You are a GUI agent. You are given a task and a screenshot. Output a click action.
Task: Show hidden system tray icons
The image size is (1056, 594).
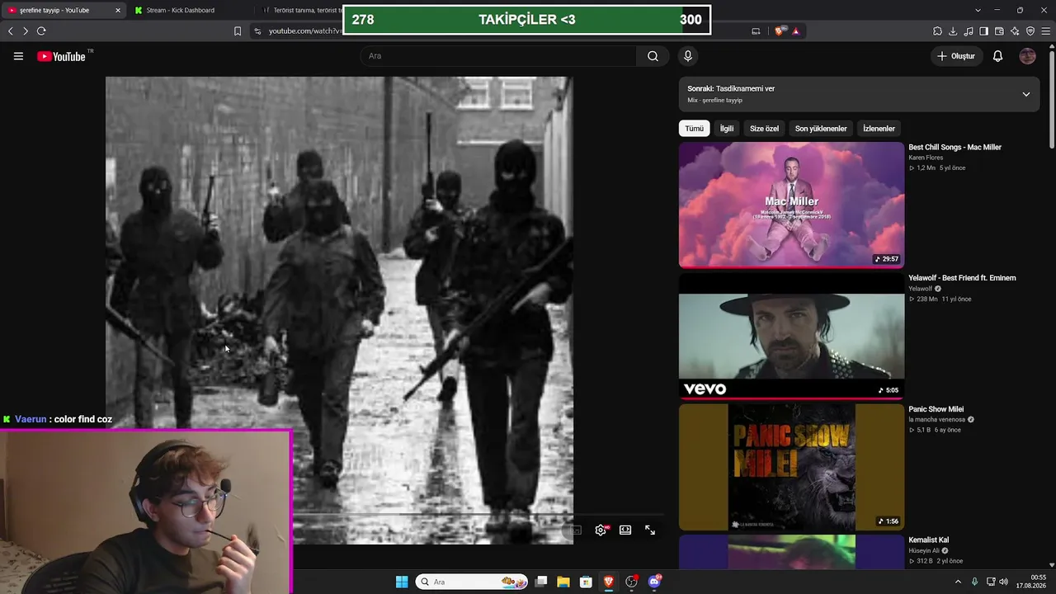958,582
